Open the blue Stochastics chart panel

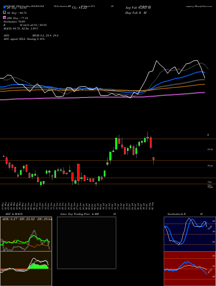tap(190, 234)
